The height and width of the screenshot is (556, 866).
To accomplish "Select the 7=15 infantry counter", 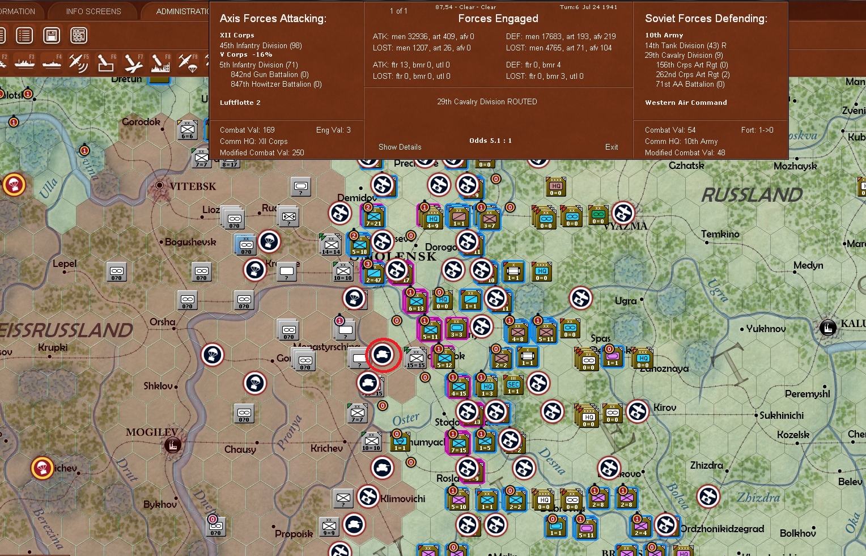I will tap(459, 443).
